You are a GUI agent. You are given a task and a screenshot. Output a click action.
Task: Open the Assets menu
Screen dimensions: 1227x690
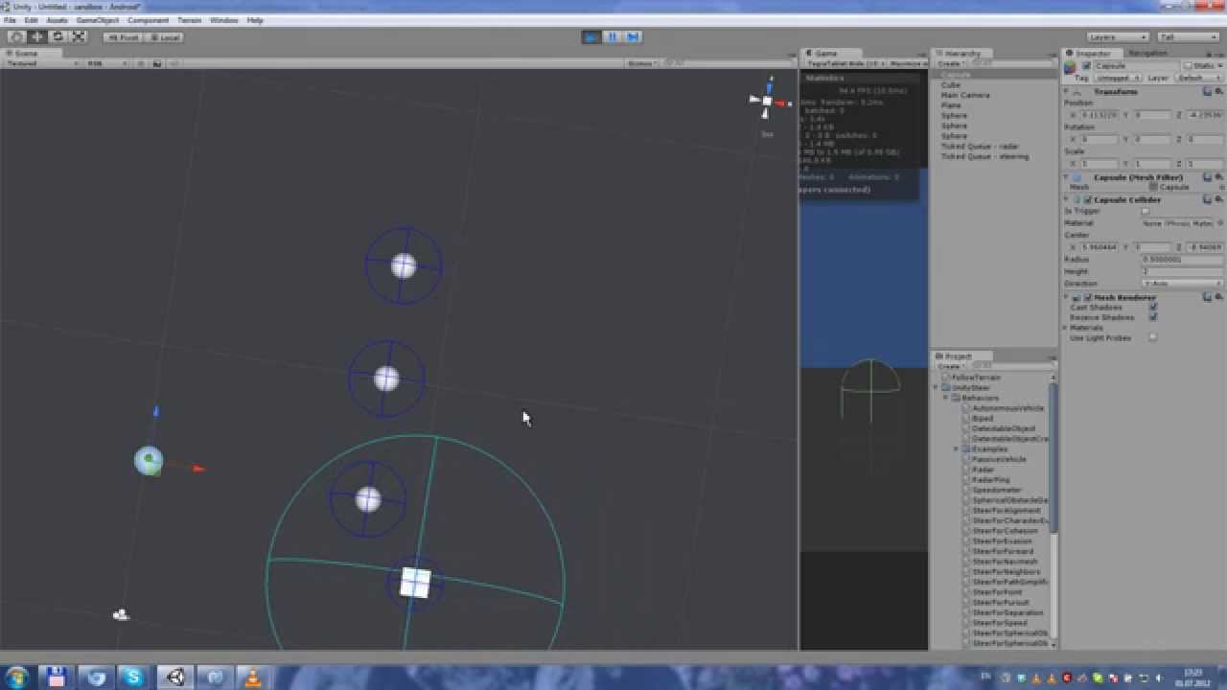point(58,20)
